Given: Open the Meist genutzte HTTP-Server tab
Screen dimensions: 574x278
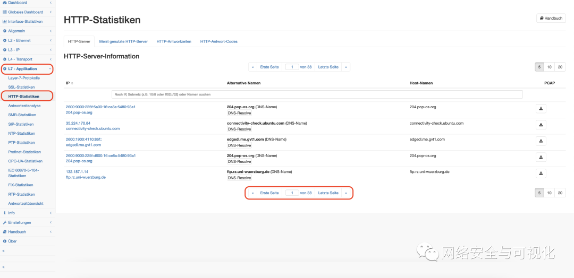Looking at the screenshot, I should tap(123, 41).
